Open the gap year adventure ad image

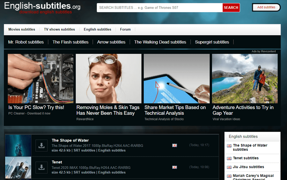tap(245, 79)
